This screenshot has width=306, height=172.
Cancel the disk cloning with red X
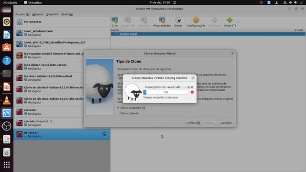[x=192, y=92]
